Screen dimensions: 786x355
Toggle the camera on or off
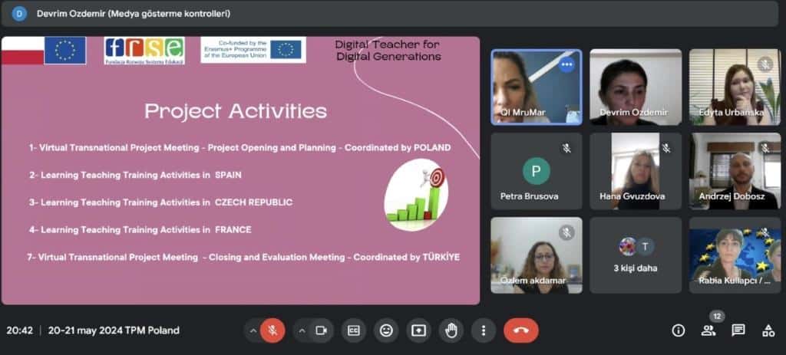tap(322, 330)
